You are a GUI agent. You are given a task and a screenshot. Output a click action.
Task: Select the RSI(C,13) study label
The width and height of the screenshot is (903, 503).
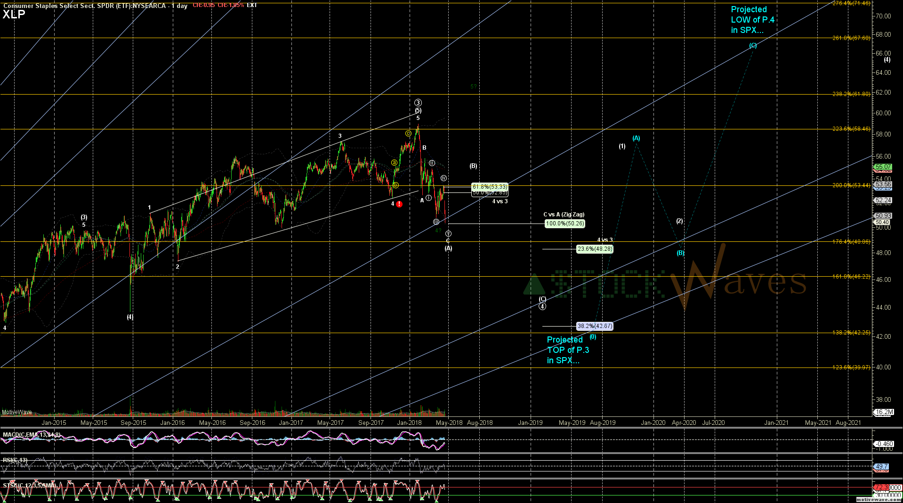point(15,460)
